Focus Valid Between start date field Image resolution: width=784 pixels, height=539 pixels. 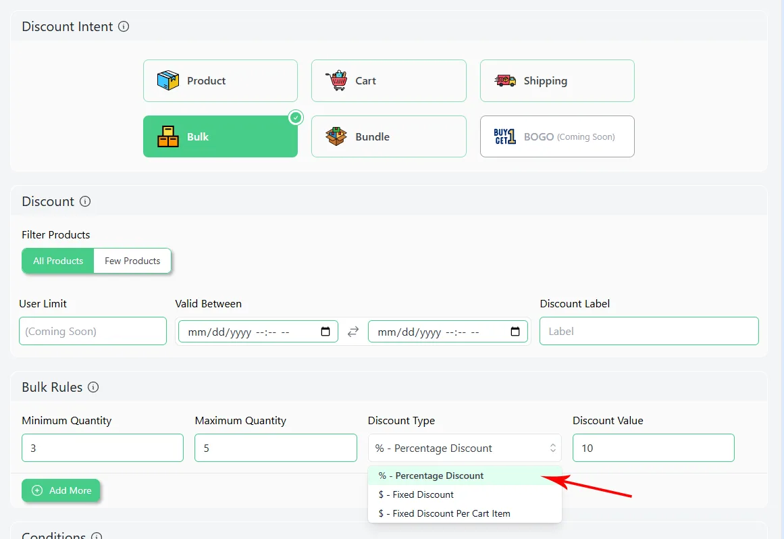pyautogui.click(x=258, y=332)
